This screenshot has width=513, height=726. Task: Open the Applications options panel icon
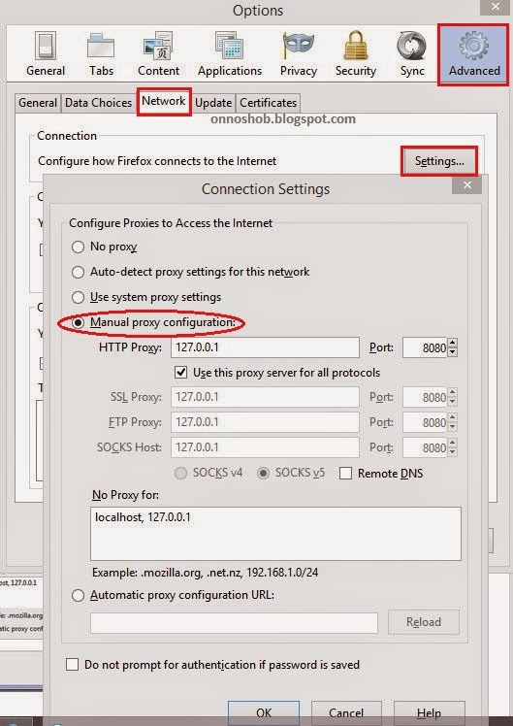(x=230, y=53)
